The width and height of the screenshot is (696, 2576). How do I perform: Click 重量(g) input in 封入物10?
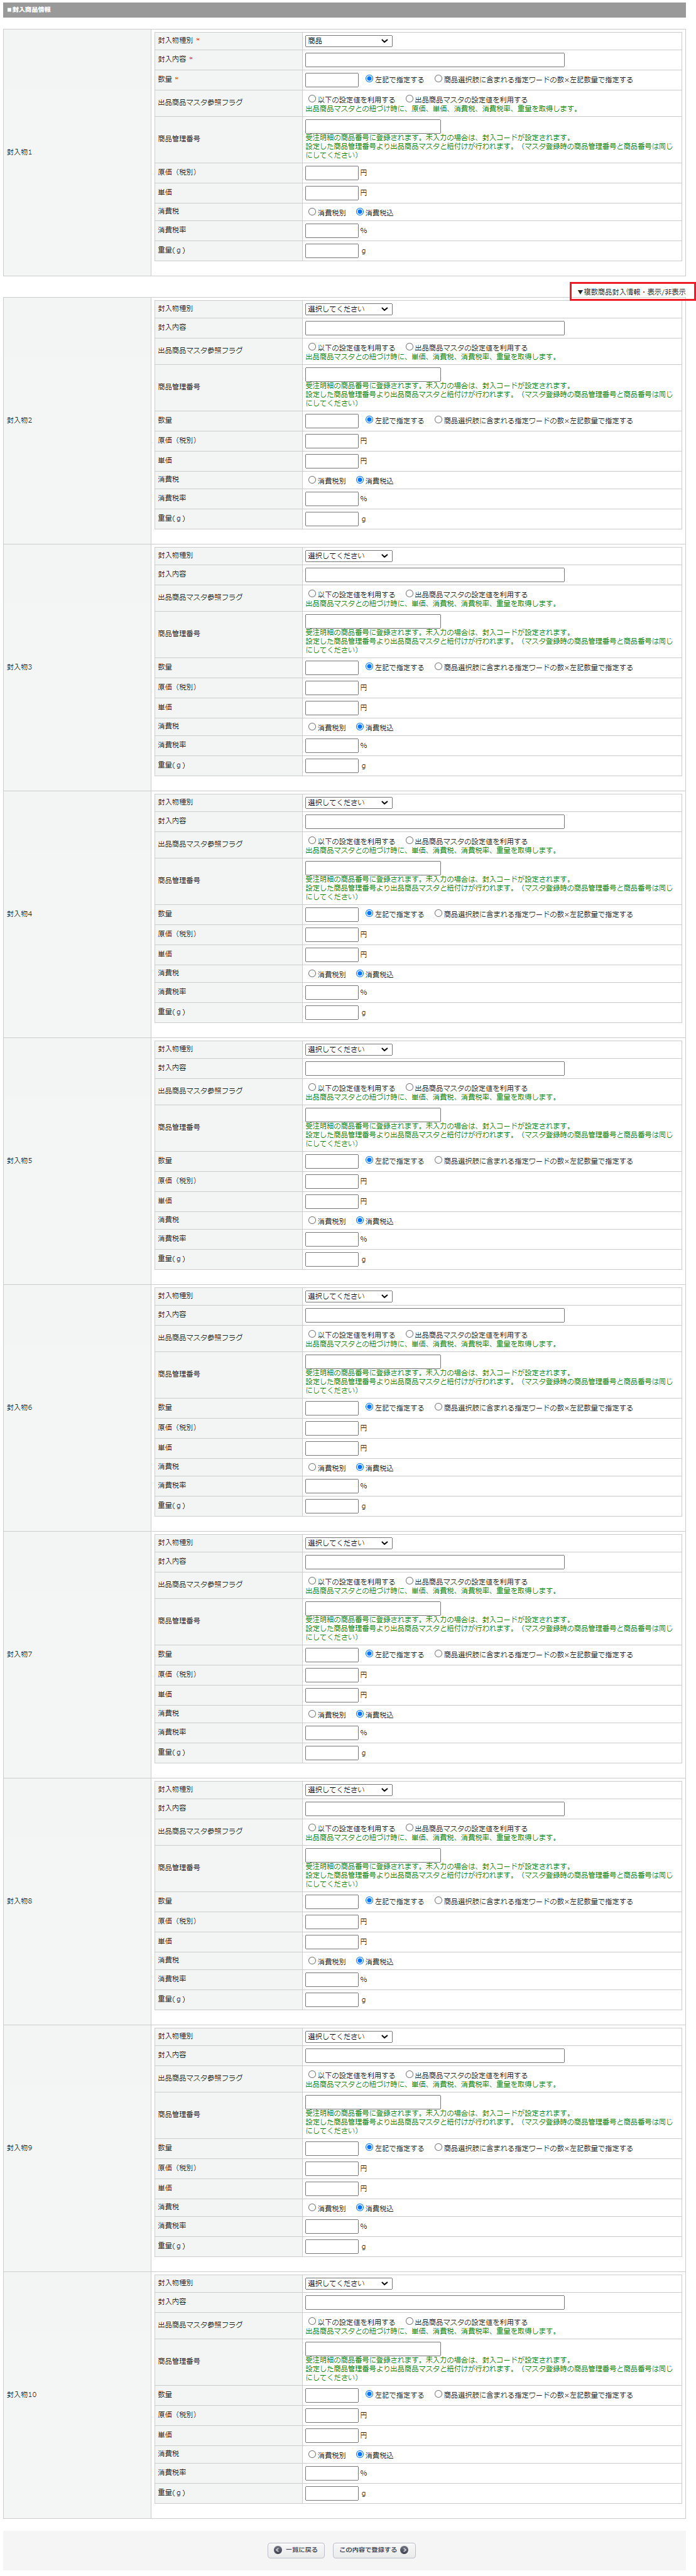point(331,2493)
